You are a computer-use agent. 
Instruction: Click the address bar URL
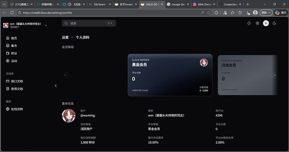pyautogui.click(x=47, y=13)
